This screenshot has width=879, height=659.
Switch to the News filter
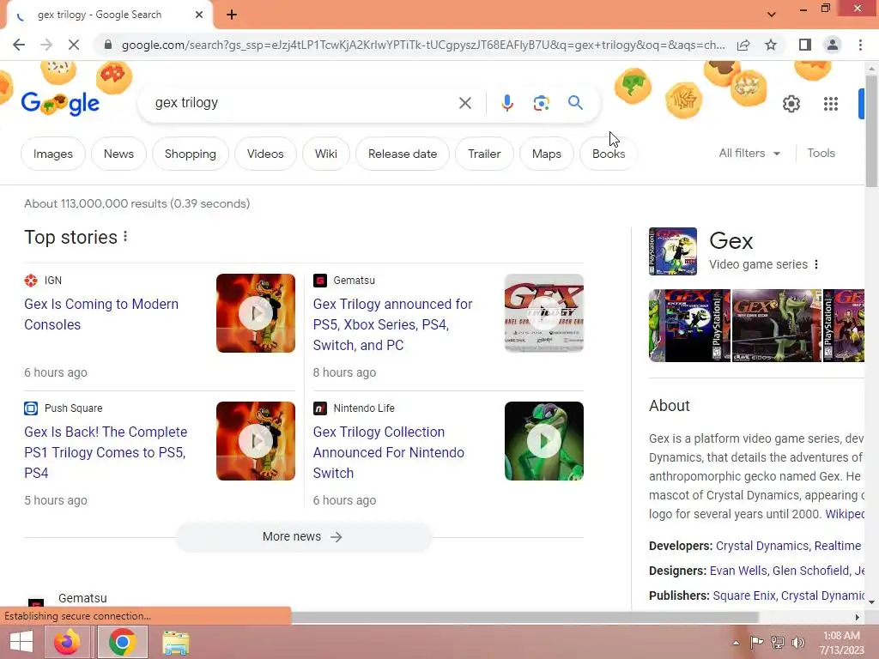pyautogui.click(x=118, y=154)
